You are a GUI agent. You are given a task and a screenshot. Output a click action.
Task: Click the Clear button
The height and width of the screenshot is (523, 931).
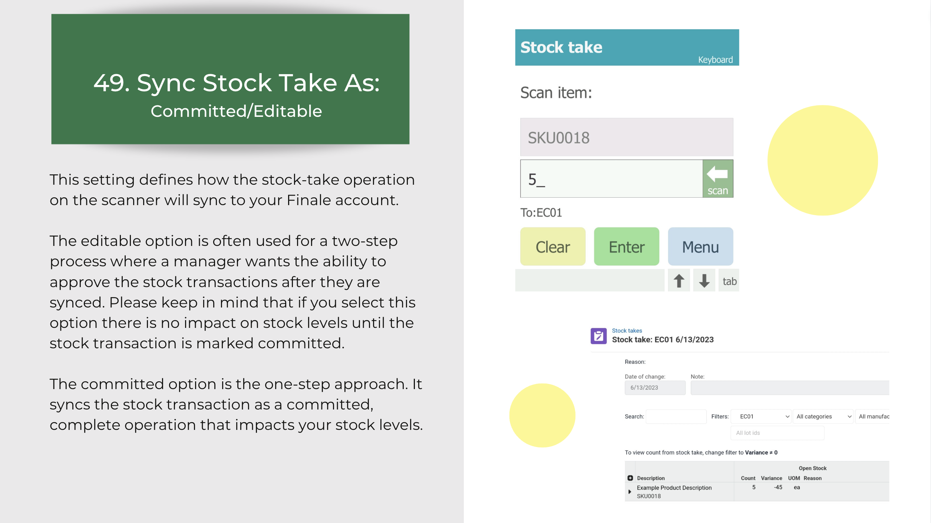tap(552, 247)
